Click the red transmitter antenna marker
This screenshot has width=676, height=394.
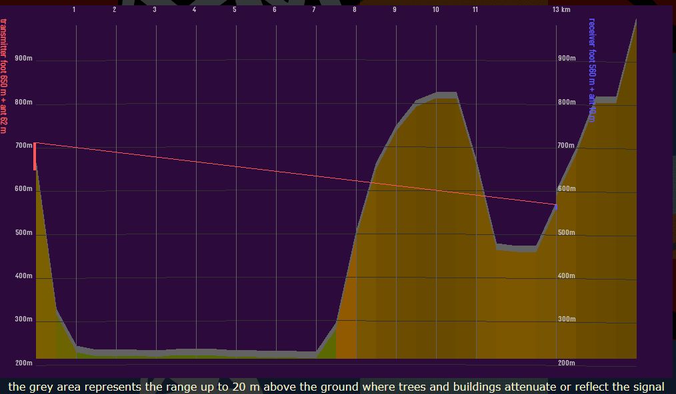click(35, 156)
